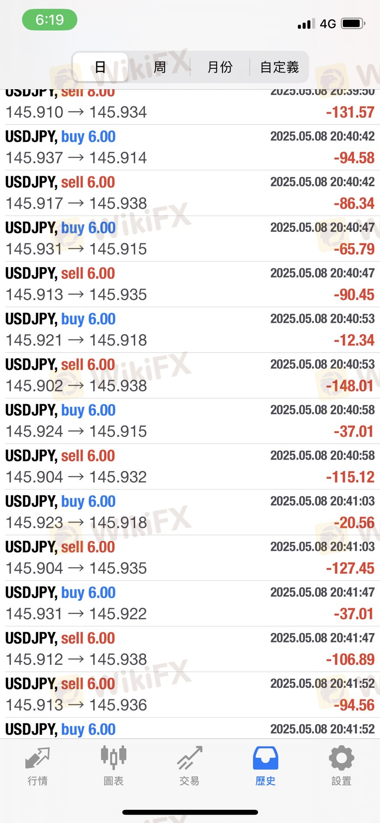Select the 日 day period segment
This screenshot has width=380, height=823.
point(100,67)
